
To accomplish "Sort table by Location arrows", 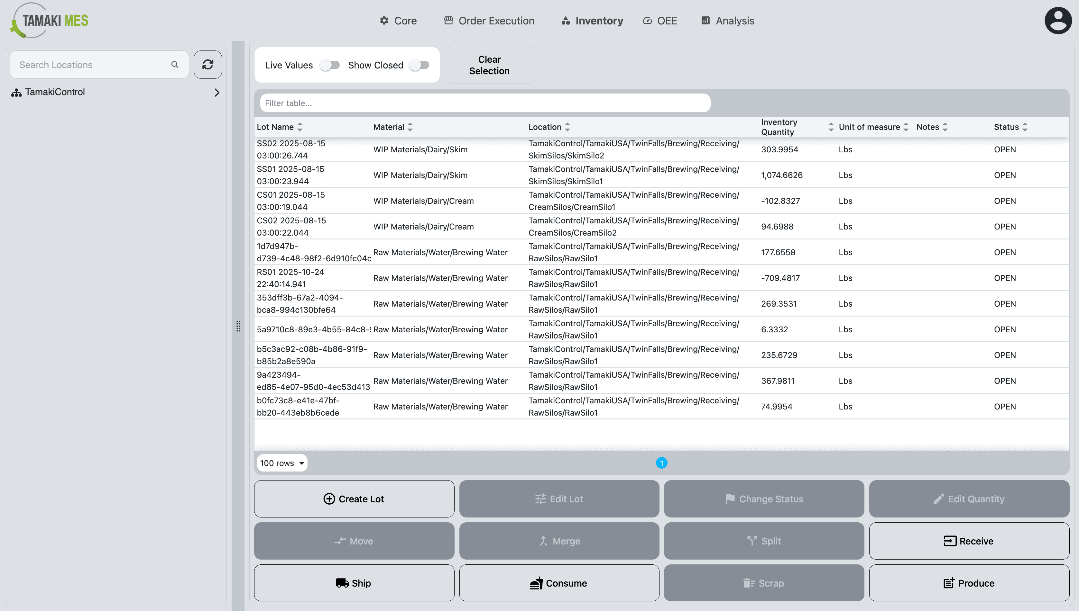I will tap(567, 127).
